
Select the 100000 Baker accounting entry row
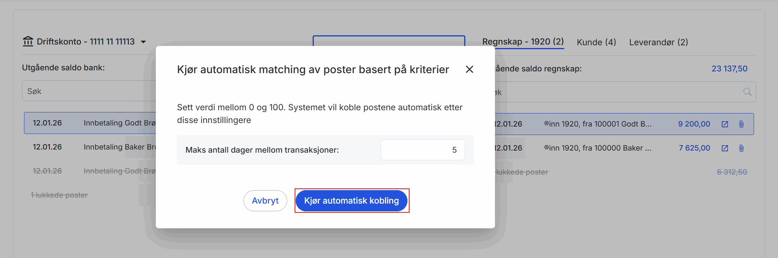(x=597, y=148)
